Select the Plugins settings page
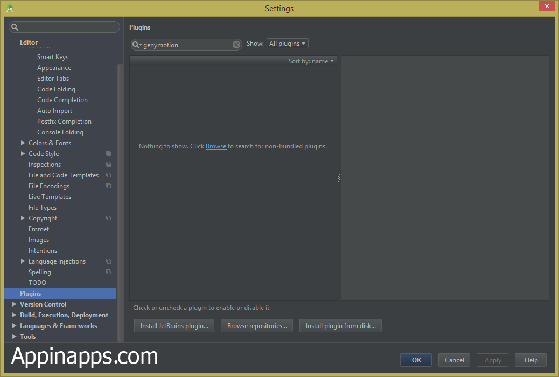Screen dimensions: 559x377 [61, 293]
